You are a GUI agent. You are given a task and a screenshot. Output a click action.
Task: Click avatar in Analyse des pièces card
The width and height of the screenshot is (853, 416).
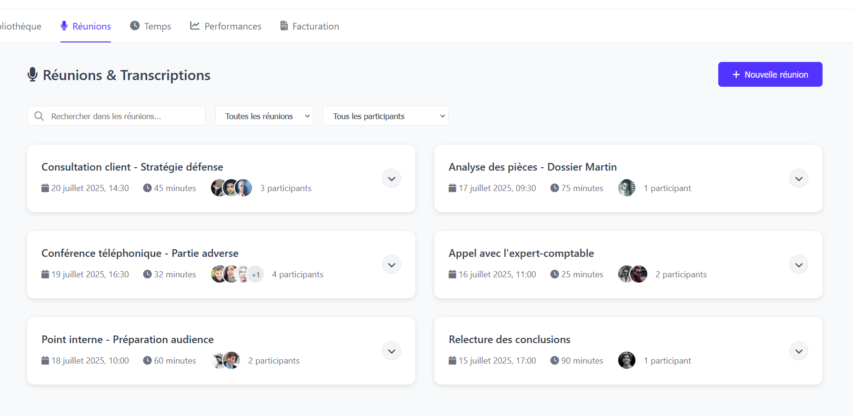pos(627,188)
